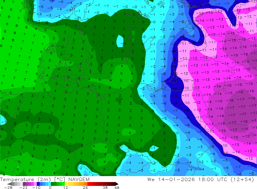Select the gray left arrow end of color scale
257x189 pixels.
point(9,184)
